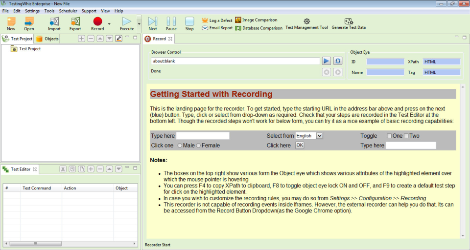Viewport: 470px width, 250px height.
Task: Click the browser Back arrow button
Action: [327, 72]
